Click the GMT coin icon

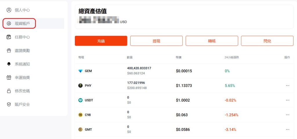[81, 129]
